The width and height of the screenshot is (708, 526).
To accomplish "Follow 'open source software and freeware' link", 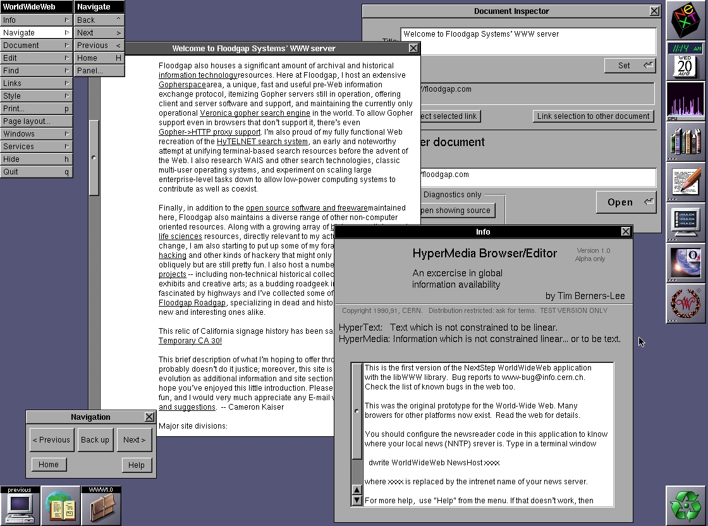I will [x=307, y=208].
